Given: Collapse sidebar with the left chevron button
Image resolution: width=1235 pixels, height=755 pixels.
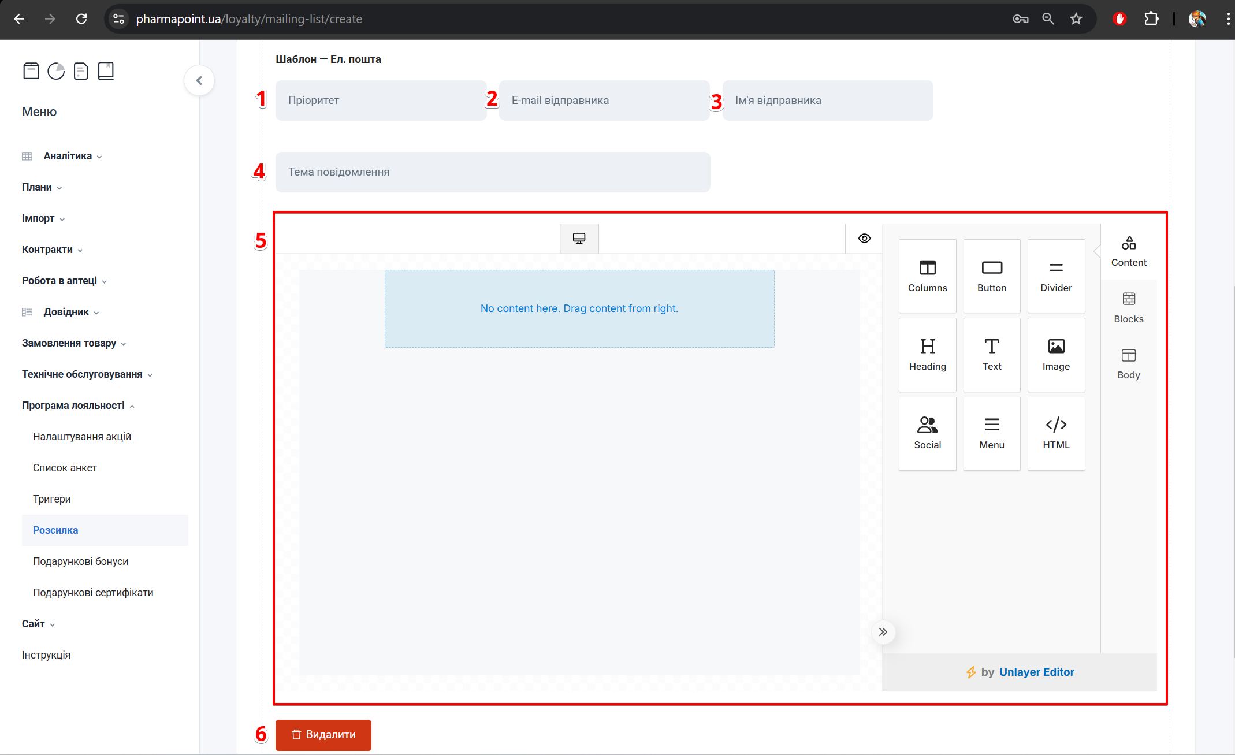Looking at the screenshot, I should [199, 80].
